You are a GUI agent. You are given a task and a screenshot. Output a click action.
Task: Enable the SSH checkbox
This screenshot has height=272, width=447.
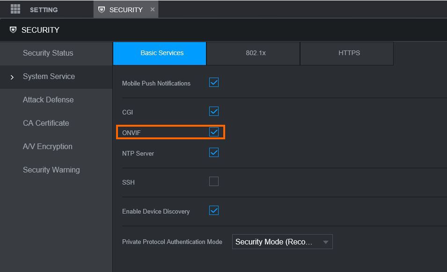click(214, 182)
